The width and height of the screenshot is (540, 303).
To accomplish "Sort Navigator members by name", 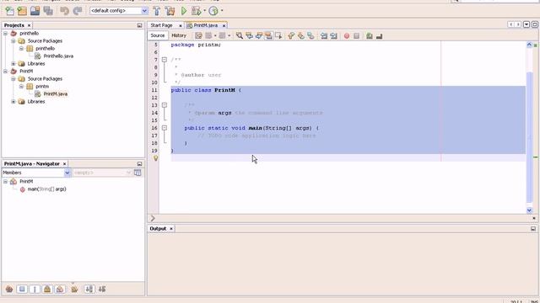I will point(89,290).
